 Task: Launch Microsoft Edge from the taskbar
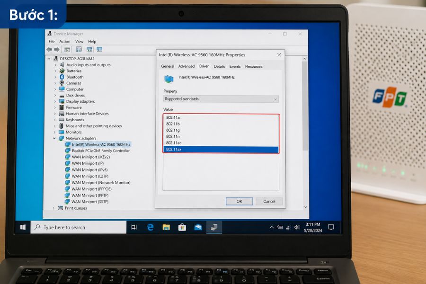pyautogui.click(x=150, y=227)
